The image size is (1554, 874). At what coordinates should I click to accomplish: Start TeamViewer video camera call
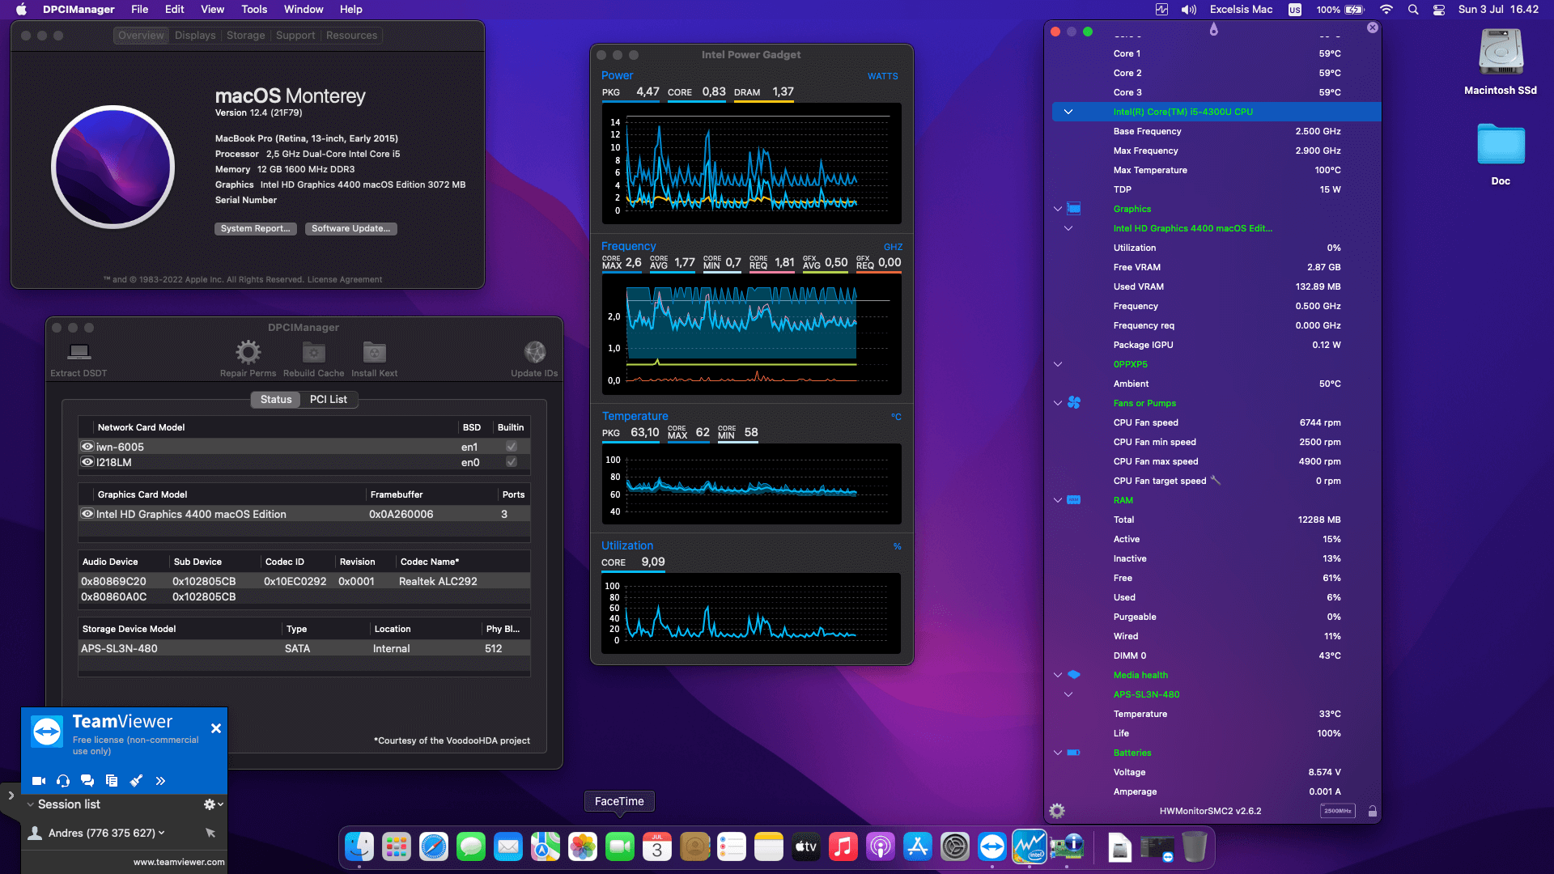[x=38, y=781]
